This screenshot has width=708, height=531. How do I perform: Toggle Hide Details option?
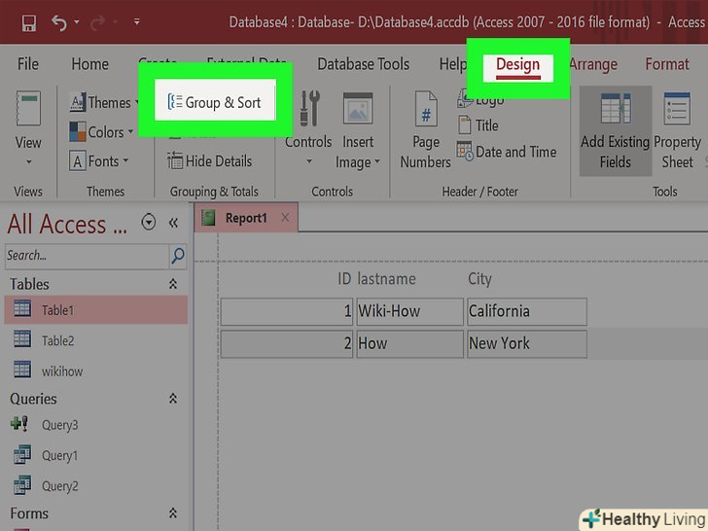210,160
